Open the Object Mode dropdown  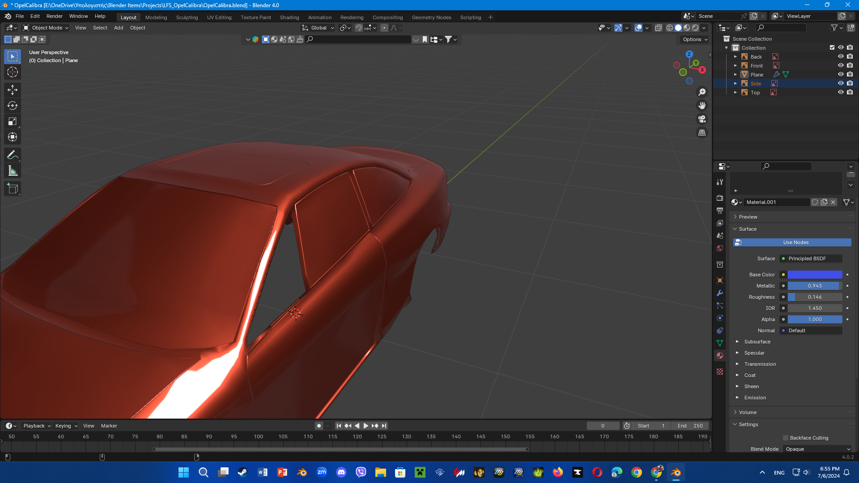[x=46, y=28]
